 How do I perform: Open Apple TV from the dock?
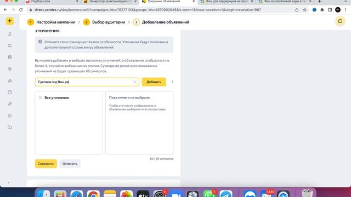pyautogui.click(x=143, y=194)
